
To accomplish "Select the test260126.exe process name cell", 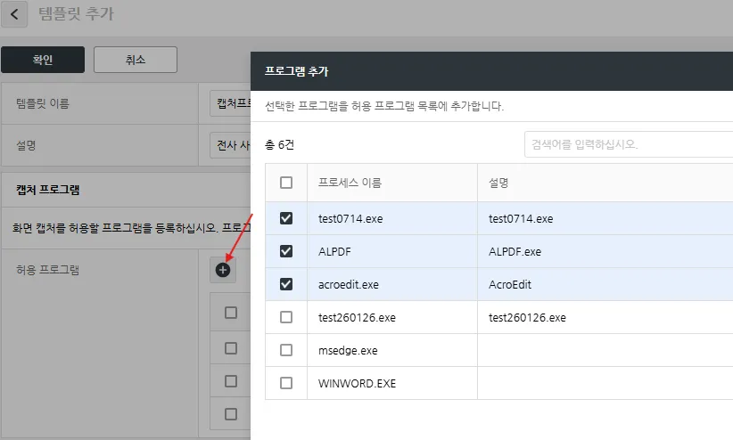I will click(392, 317).
